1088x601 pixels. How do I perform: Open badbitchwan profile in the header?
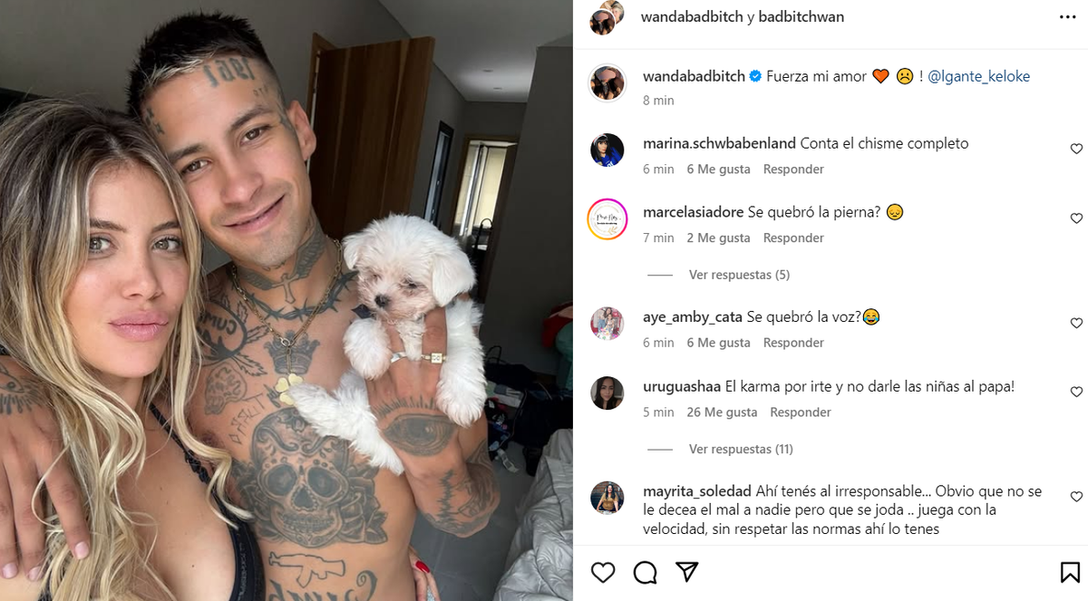(x=801, y=16)
